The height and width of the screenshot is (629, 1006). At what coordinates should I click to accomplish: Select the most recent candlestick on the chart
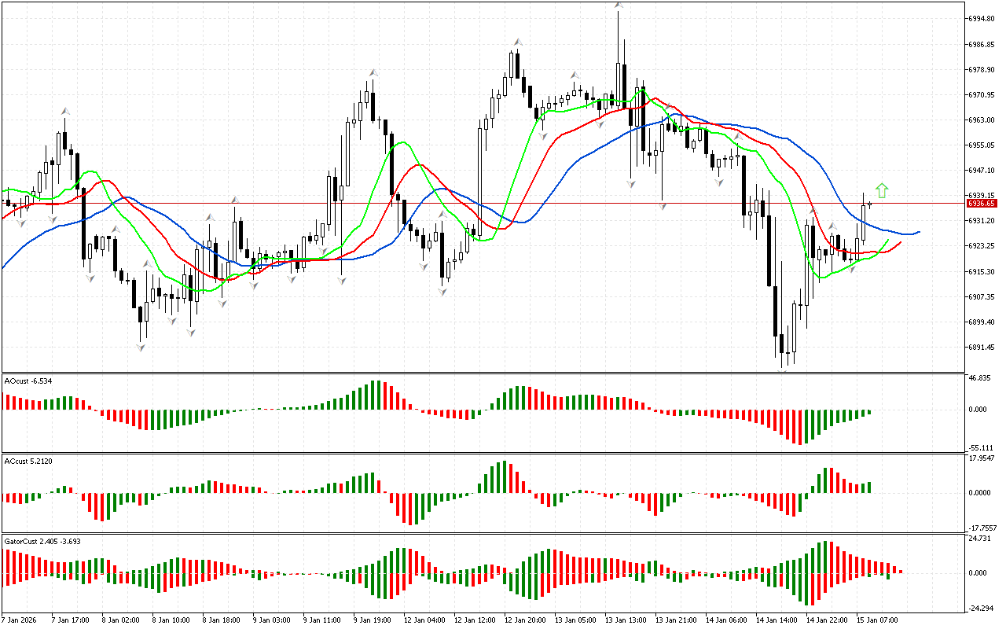[x=870, y=204]
